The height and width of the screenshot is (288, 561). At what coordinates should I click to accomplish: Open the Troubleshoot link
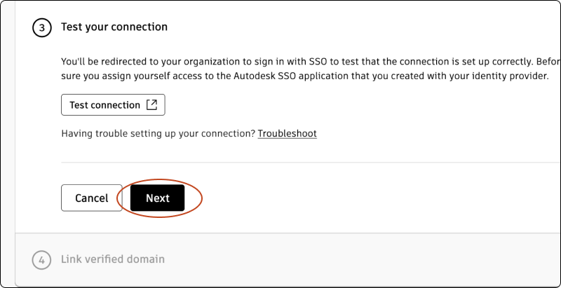pyautogui.click(x=287, y=133)
